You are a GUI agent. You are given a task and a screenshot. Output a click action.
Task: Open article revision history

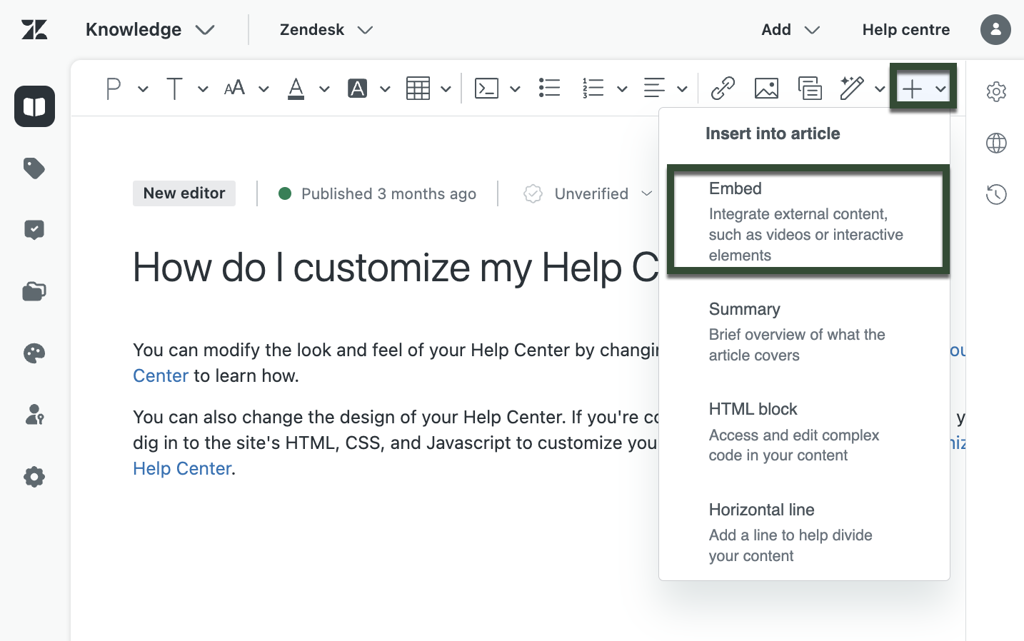click(996, 193)
